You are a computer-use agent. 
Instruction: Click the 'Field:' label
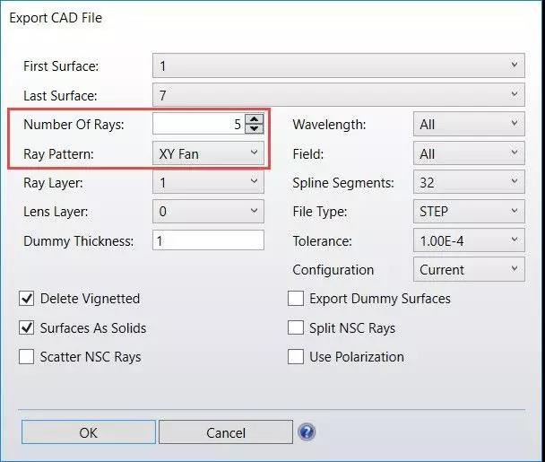308,154
